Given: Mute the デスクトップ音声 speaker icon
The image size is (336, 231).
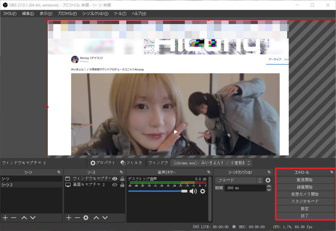Looking at the screenshot, I should click(193, 191).
